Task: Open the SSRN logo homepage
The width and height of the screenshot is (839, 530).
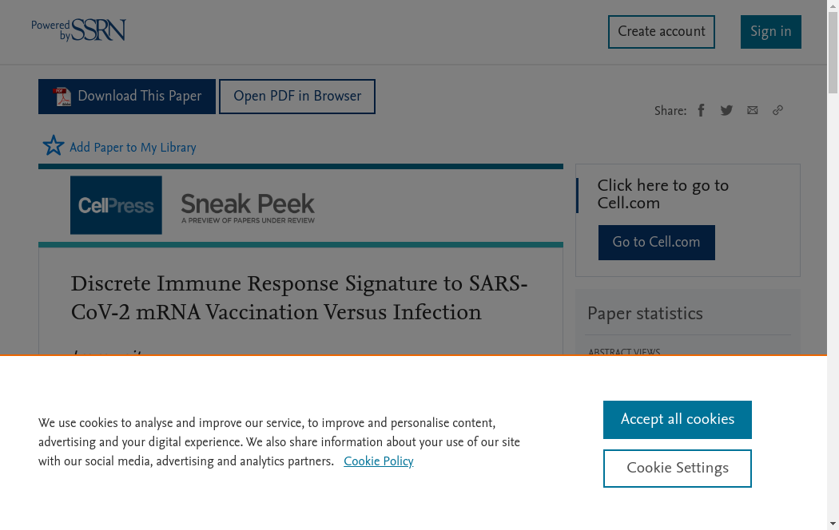Action: (x=79, y=30)
